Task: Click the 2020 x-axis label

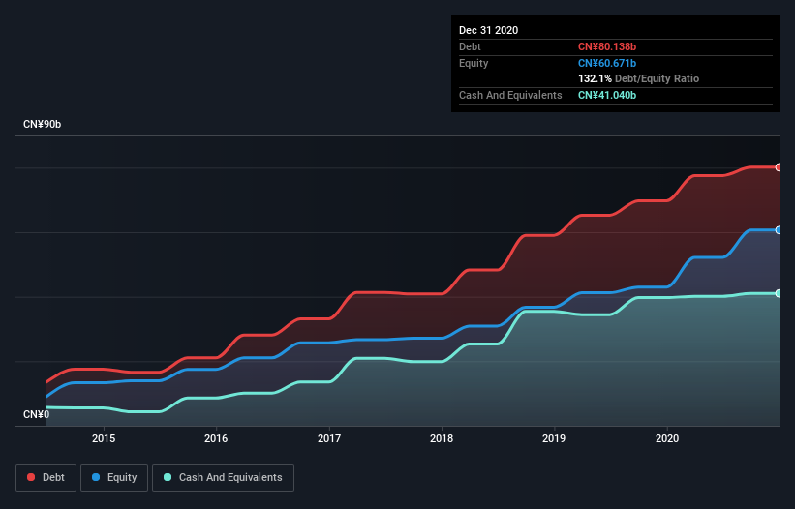Action: (x=667, y=438)
